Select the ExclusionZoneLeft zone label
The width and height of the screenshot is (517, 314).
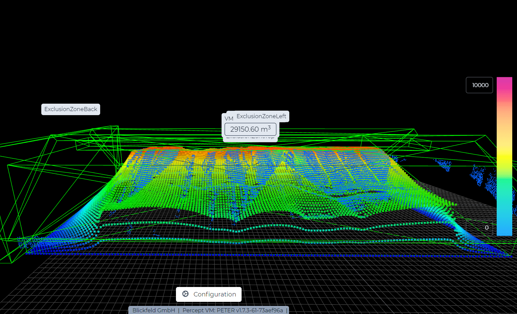pyautogui.click(x=262, y=116)
